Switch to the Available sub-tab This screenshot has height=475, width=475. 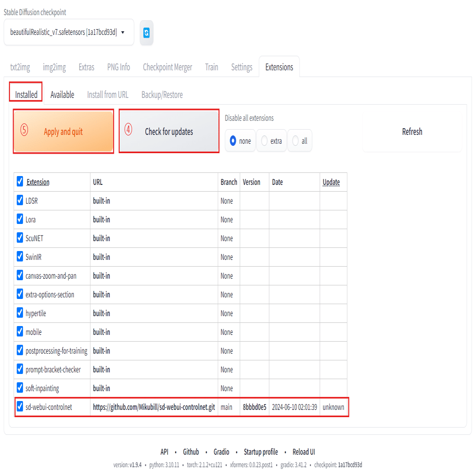pyautogui.click(x=62, y=95)
